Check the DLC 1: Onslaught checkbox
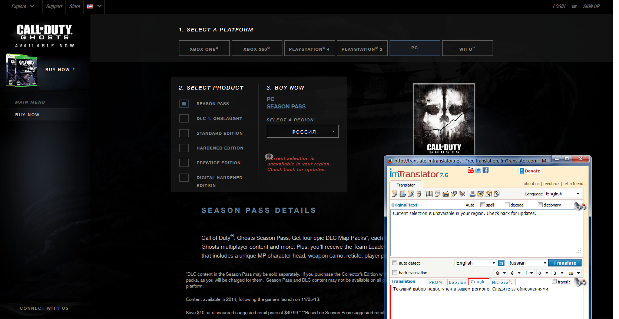Viewport: 619px width, 319px height. 184,118
